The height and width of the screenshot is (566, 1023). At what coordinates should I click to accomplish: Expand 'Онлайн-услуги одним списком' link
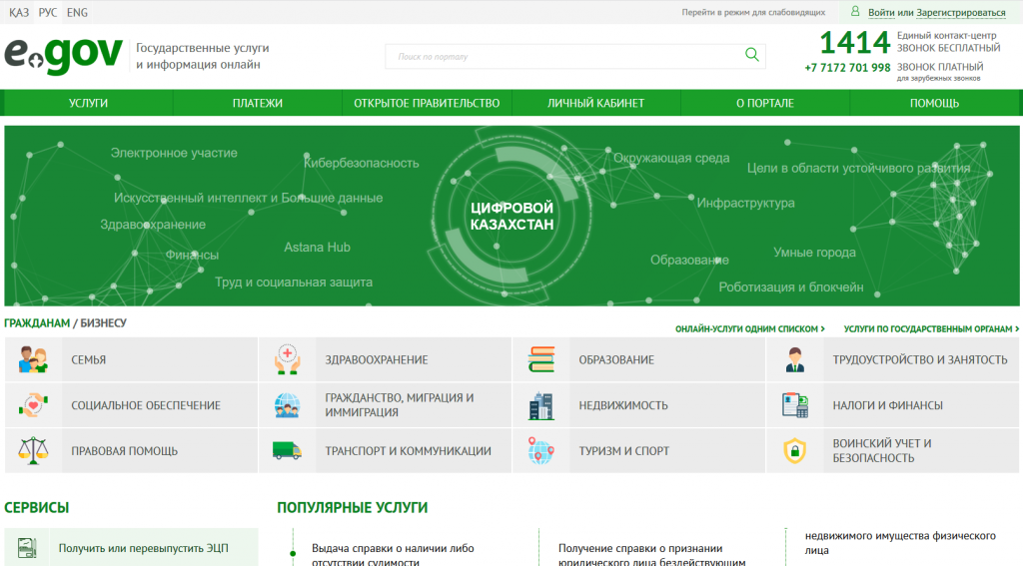coord(749,328)
